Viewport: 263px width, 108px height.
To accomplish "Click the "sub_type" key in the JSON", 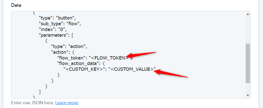I will pyautogui.click(x=50, y=24).
